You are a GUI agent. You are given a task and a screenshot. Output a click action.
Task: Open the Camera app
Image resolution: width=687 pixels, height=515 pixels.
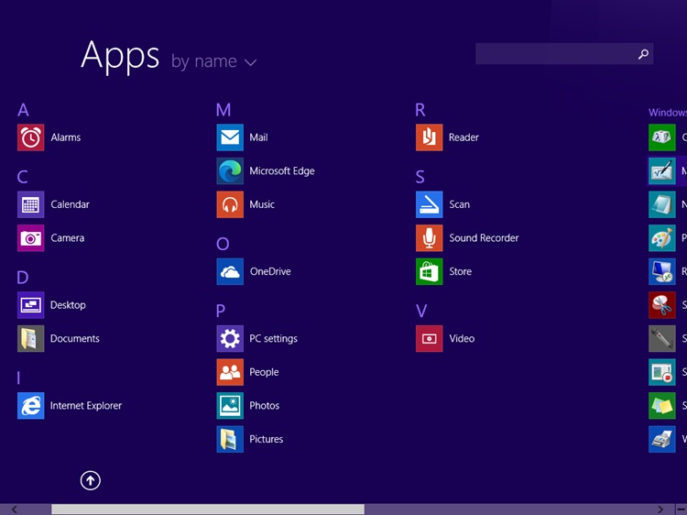point(30,238)
